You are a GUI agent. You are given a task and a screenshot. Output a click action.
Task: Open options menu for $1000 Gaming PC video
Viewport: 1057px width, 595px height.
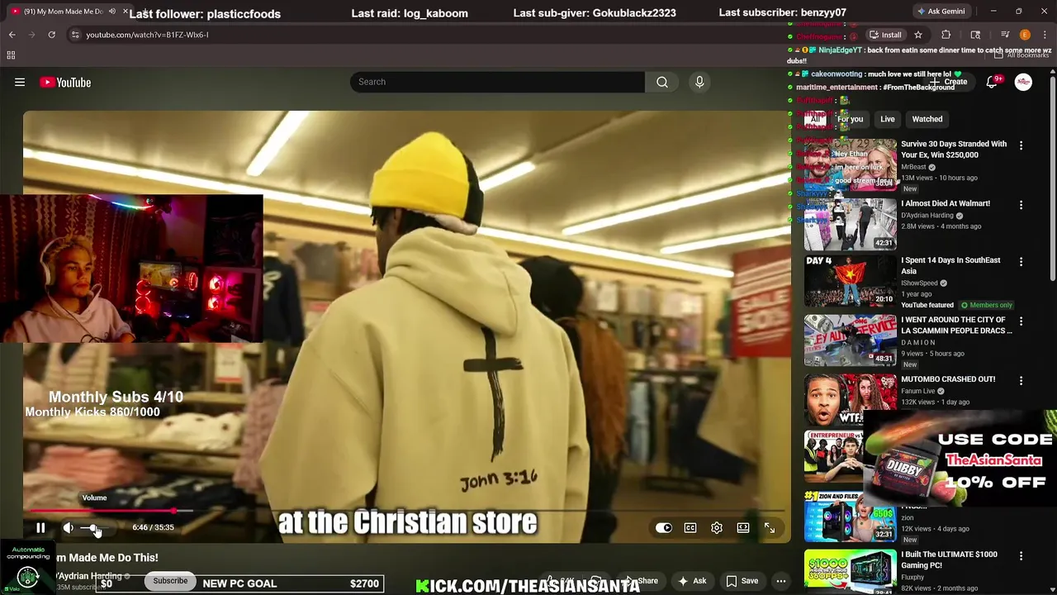tap(1021, 556)
